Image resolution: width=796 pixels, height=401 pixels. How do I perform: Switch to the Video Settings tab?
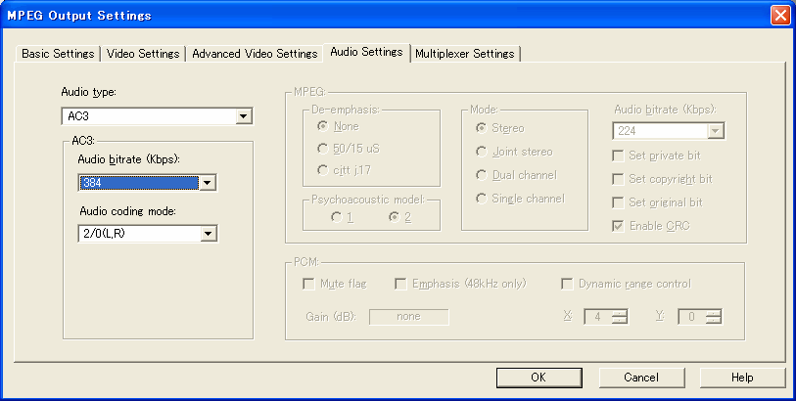(x=142, y=54)
